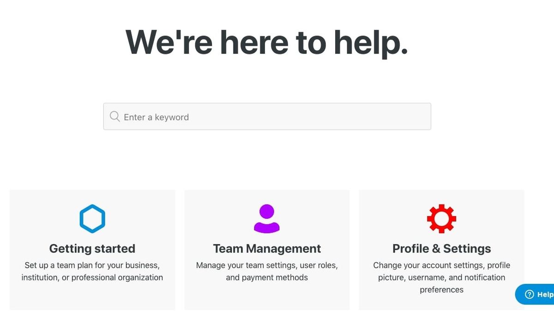Click the red gear Profile & Settings icon

pos(441,218)
